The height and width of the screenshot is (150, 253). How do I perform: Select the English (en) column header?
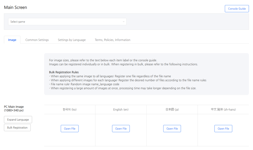121,109
